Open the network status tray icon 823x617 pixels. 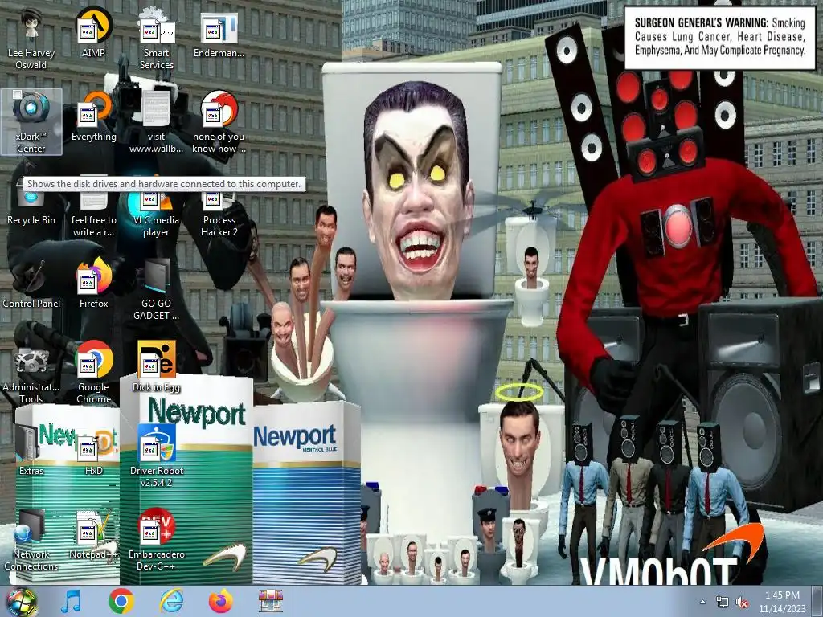(x=723, y=603)
